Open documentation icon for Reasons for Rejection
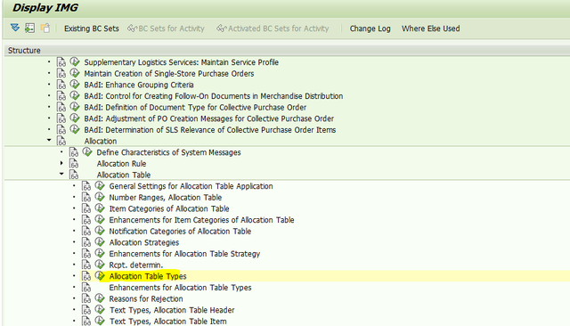The height and width of the screenshot is (326, 570). [x=86, y=298]
